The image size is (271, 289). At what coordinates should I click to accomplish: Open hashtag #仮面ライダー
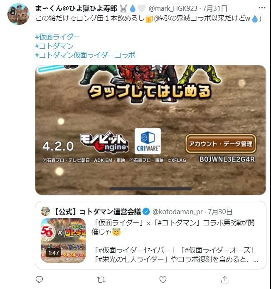(x=57, y=37)
